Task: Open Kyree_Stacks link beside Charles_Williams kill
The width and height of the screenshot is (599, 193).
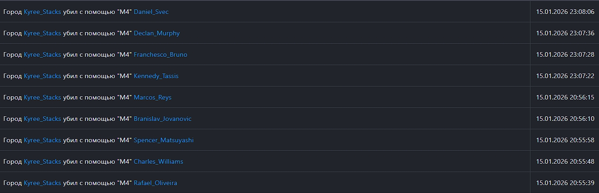Action: (42, 162)
